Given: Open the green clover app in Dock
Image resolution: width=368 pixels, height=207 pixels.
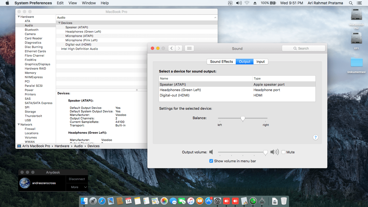Looking at the screenshot, I should (253, 201).
